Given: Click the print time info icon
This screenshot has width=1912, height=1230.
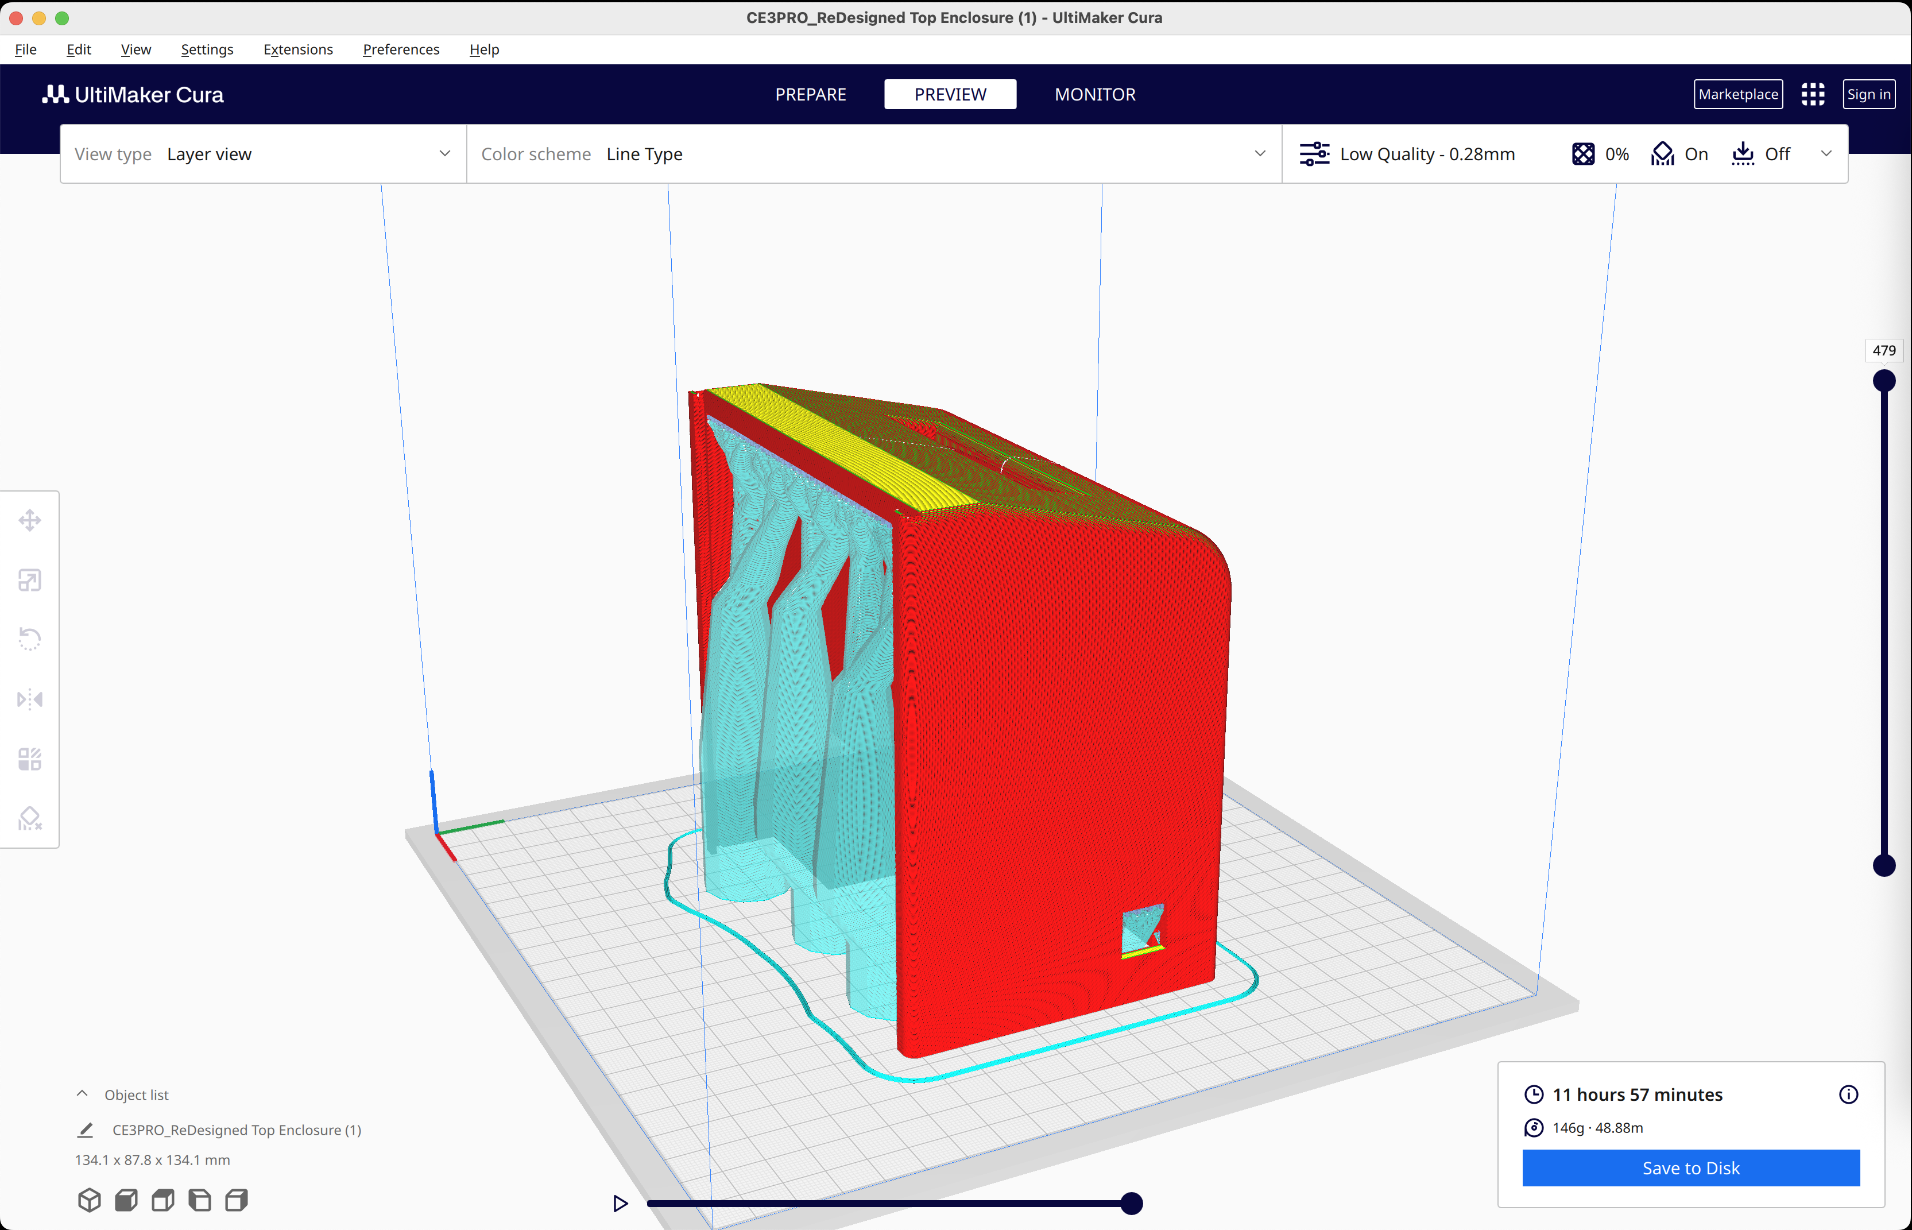Looking at the screenshot, I should [x=1848, y=1094].
